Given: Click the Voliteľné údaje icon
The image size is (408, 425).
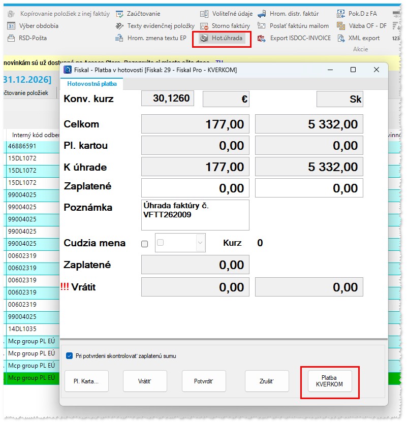Looking at the screenshot, I should [x=204, y=14].
